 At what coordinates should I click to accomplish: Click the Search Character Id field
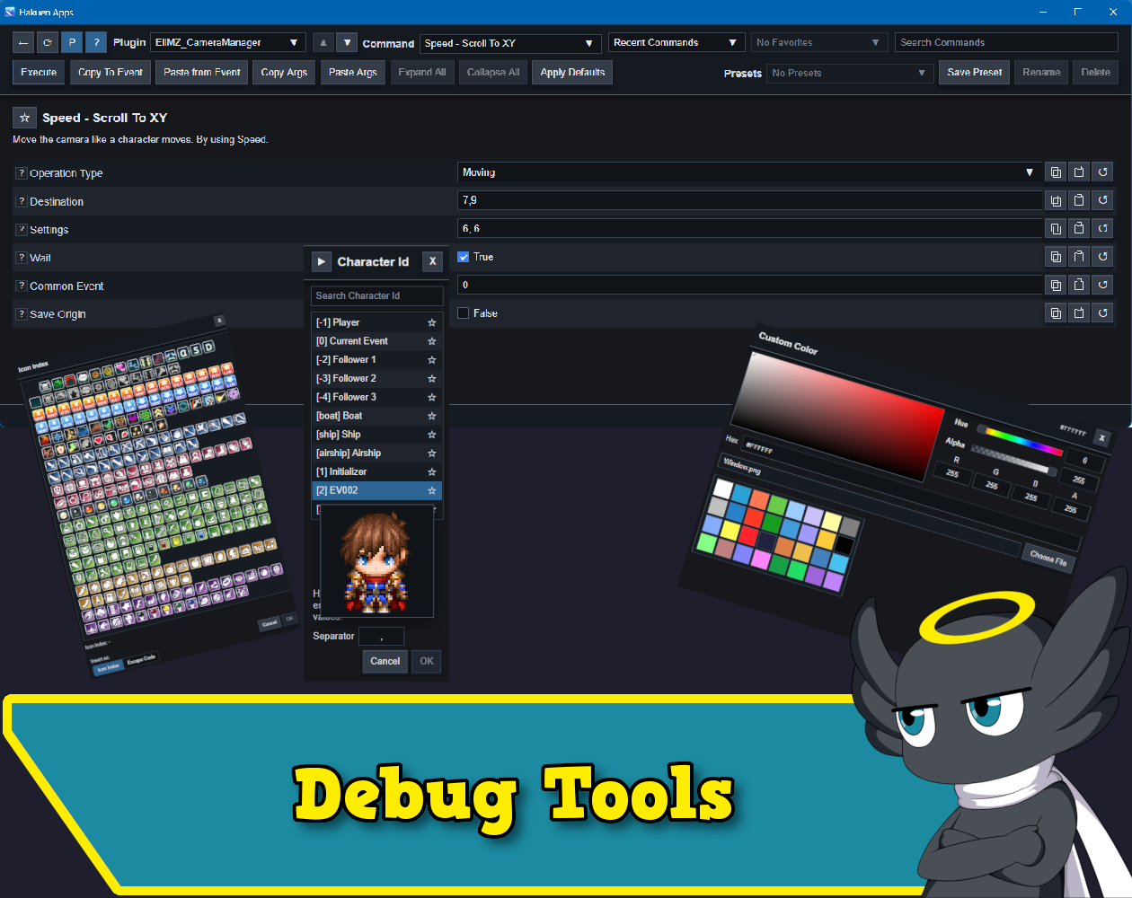click(377, 295)
